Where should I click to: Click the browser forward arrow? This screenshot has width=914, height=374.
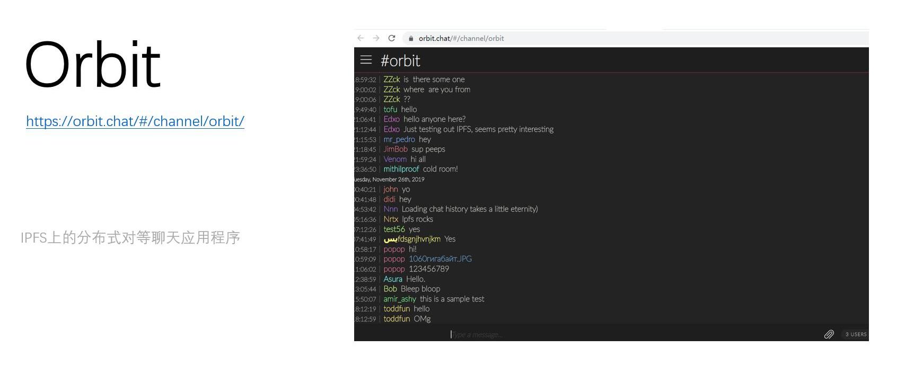pyautogui.click(x=376, y=38)
